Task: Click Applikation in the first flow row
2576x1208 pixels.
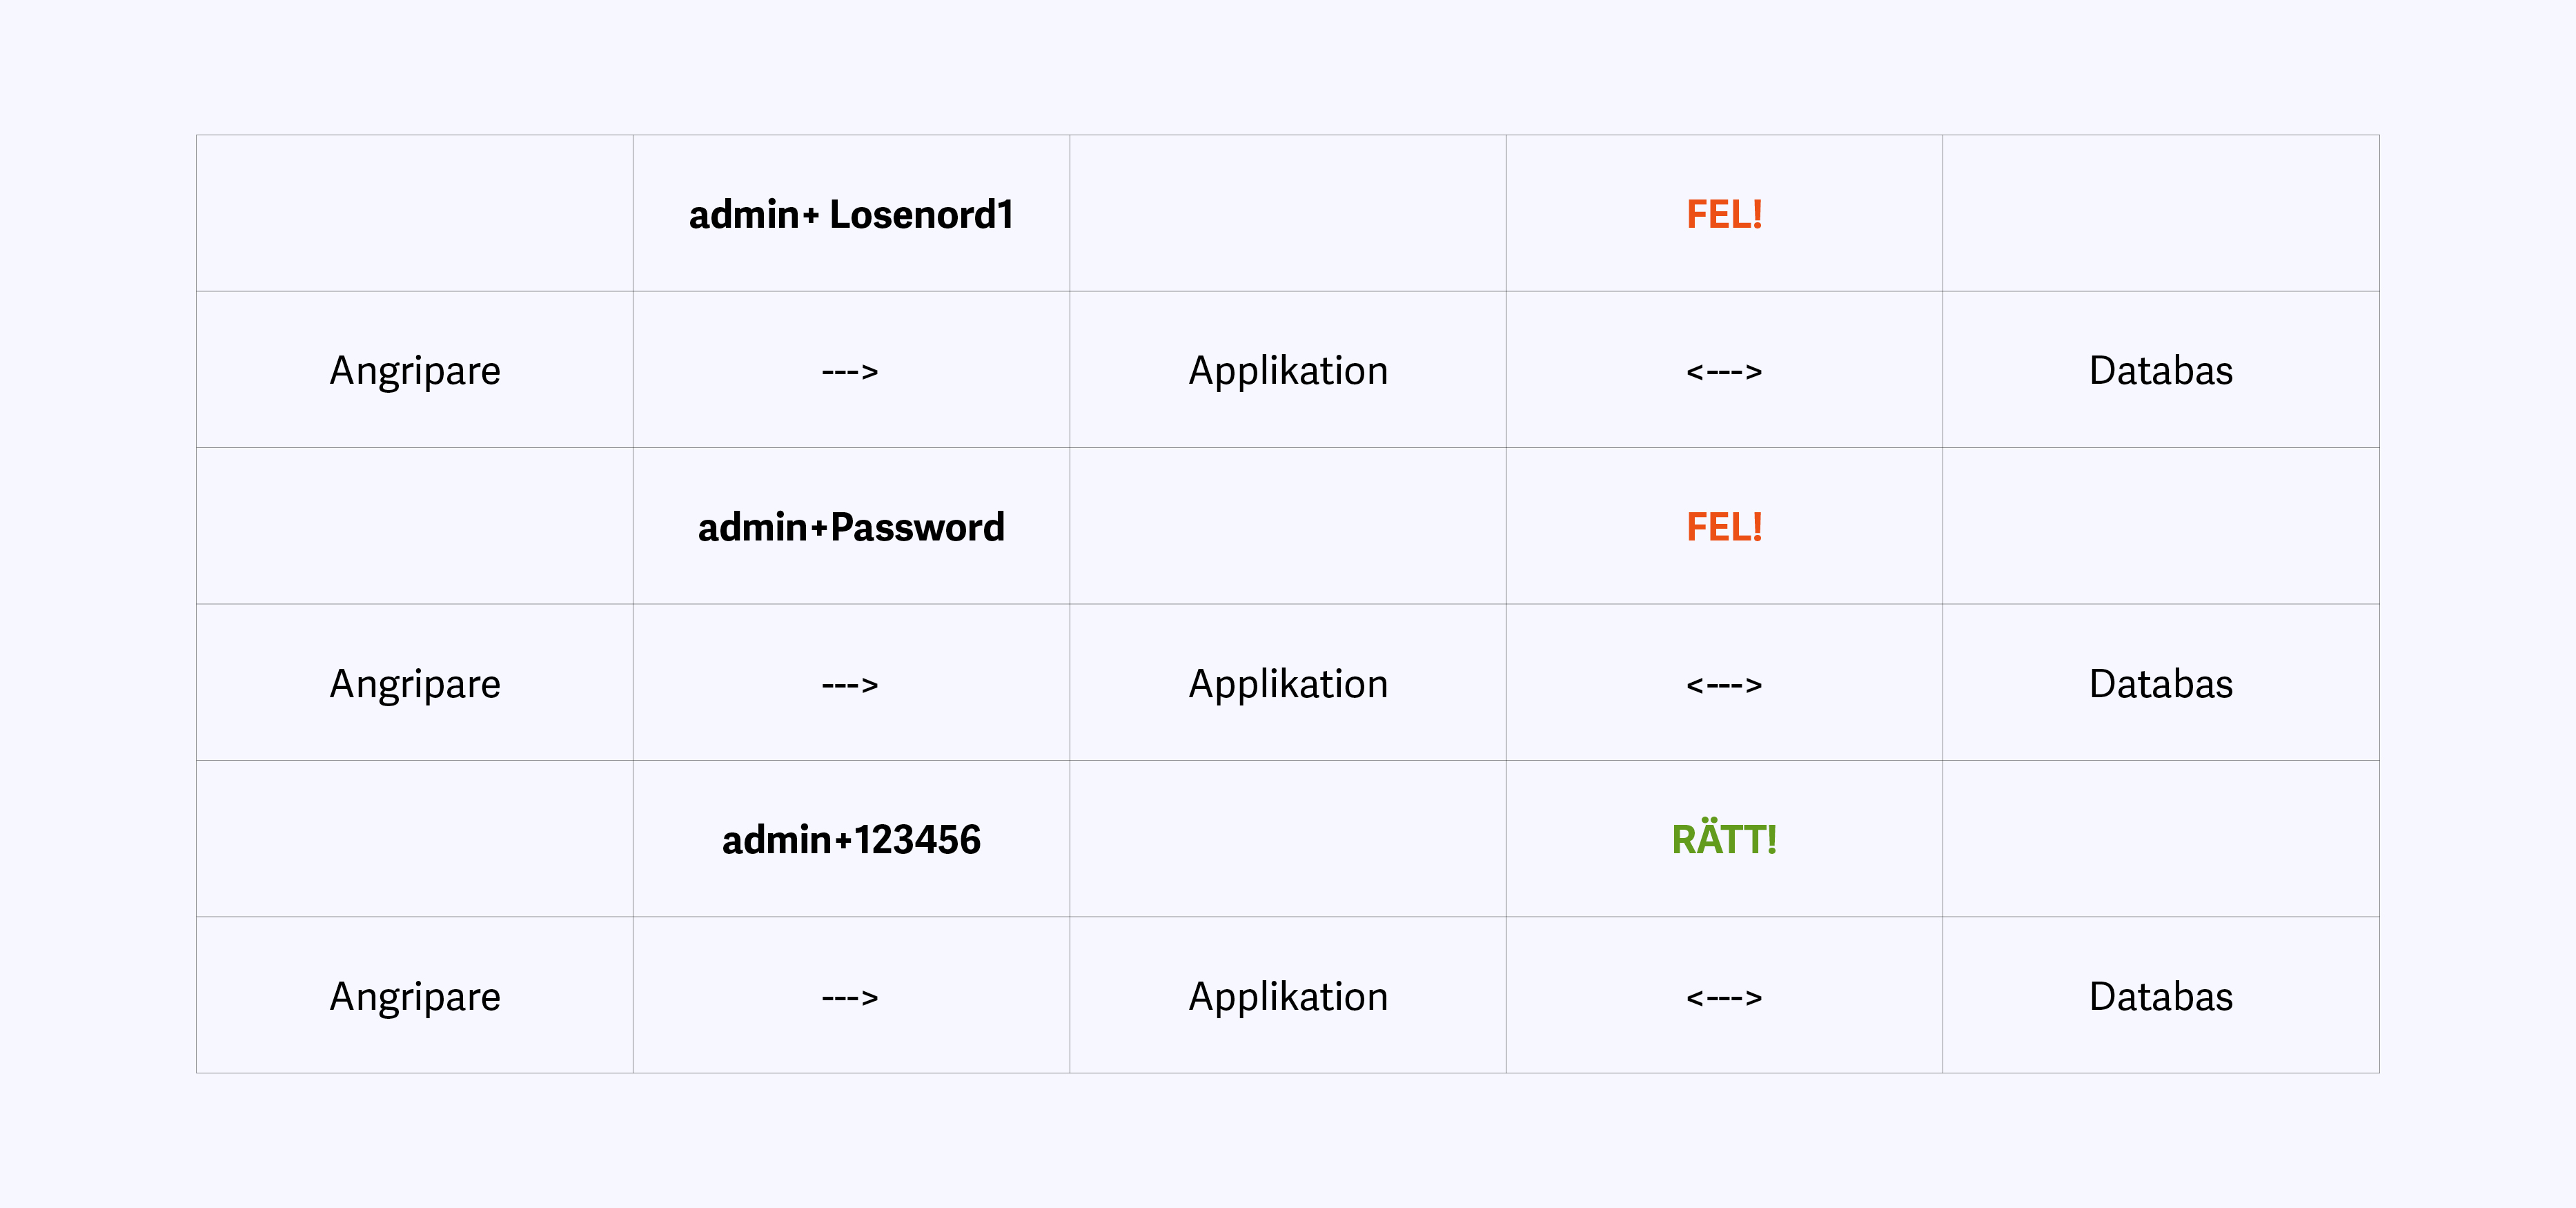Action: tap(1288, 371)
